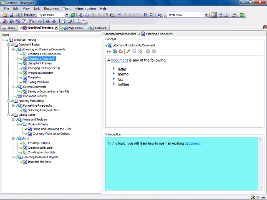Collapse Creating and Opening Documents section

coord(13,49)
